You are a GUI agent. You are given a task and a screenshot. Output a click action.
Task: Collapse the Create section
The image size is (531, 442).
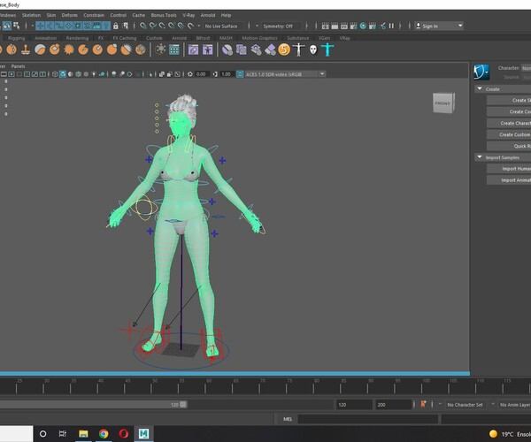pos(480,89)
